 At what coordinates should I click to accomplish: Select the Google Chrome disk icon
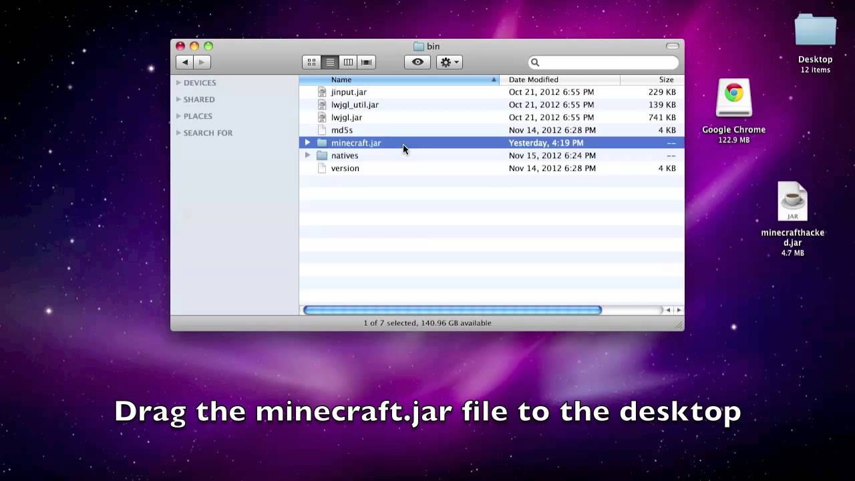coord(733,99)
